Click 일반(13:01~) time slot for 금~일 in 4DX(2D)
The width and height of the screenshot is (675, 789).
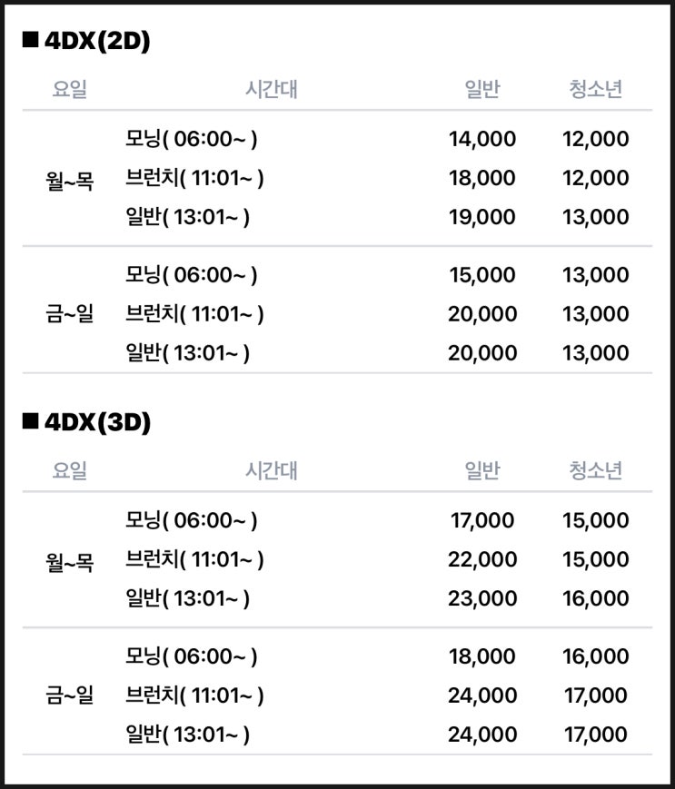click(x=188, y=353)
